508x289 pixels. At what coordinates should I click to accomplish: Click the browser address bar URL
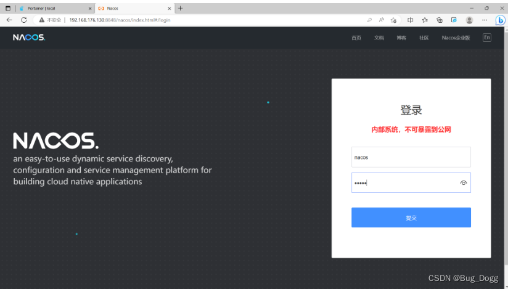point(120,20)
